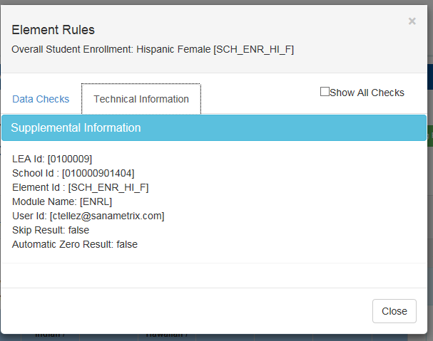Click the Hawaiian column header behind the dialog
This screenshot has height=341, width=433.
pos(166,335)
